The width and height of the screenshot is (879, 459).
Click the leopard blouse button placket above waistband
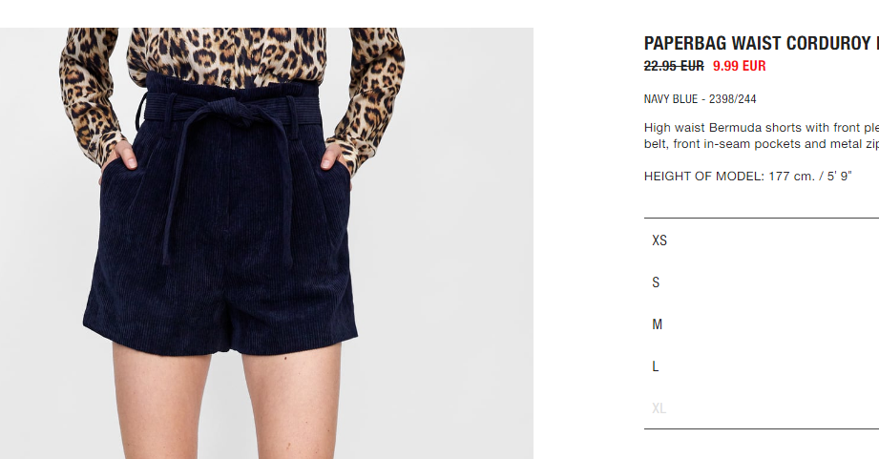226,56
